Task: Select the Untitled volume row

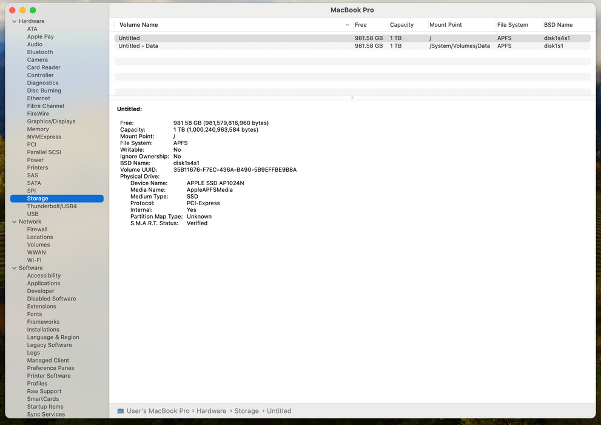Action: [352, 38]
